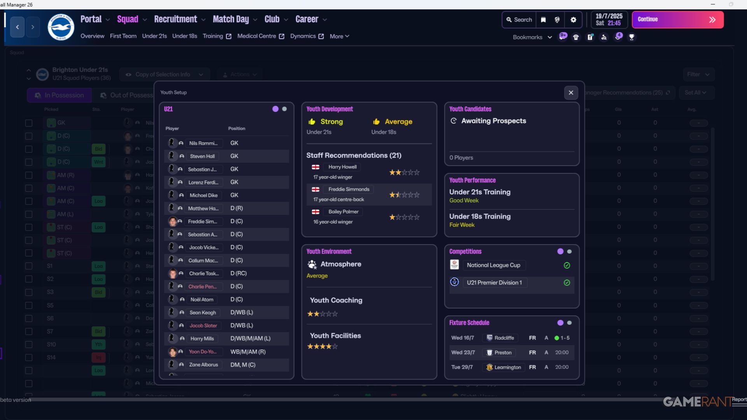This screenshot has width=747, height=420.
Task: Close the Youth Setup dialog
Action: coord(571,93)
